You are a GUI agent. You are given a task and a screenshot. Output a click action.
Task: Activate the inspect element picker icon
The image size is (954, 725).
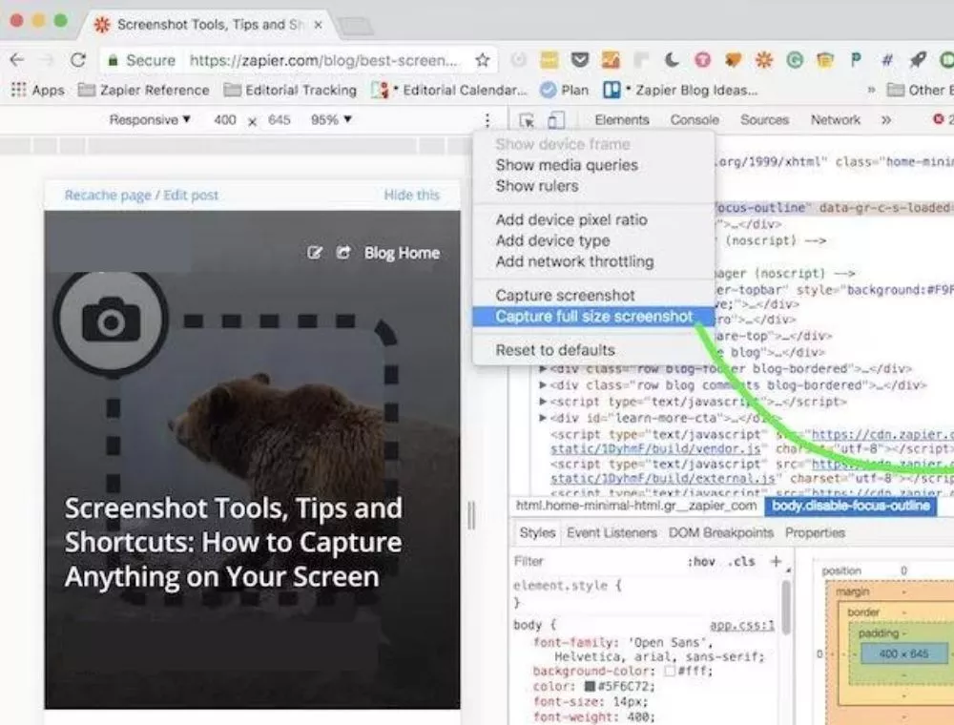click(527, 120)
